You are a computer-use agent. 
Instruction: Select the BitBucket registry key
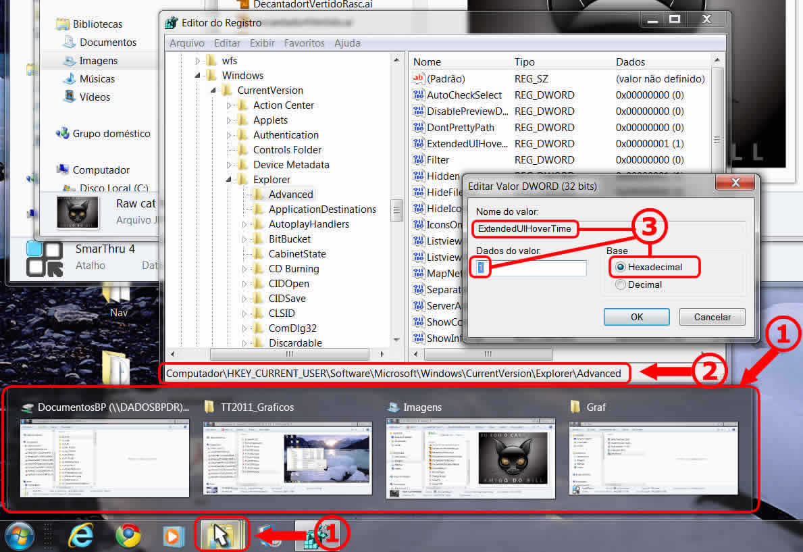(289, 239)
